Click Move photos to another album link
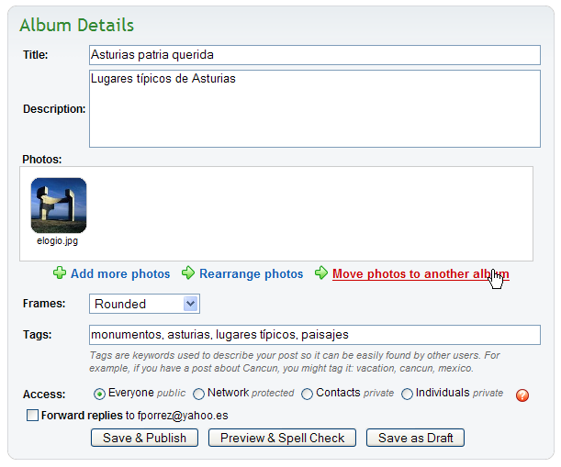The height and width of the screenshot is (467, 561). [x=421, y=273]
